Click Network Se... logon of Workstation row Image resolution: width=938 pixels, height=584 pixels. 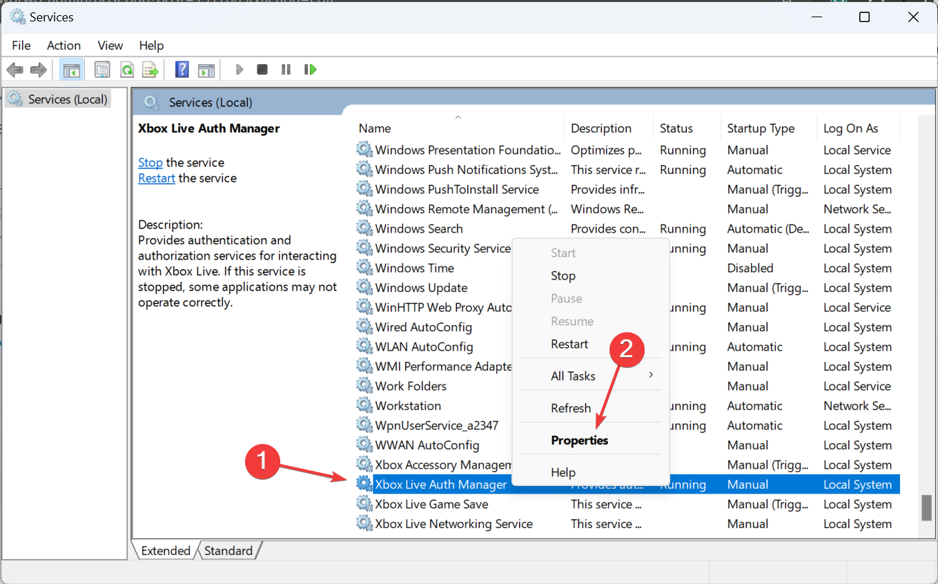[857, 406]
